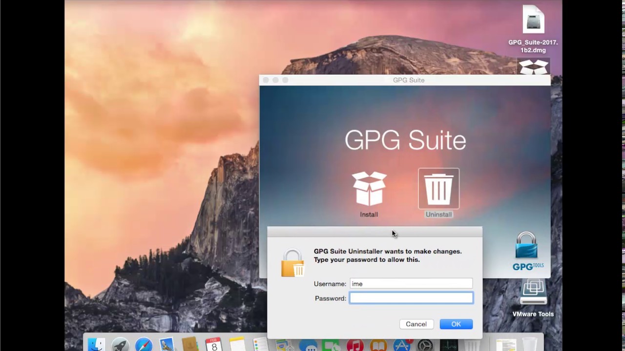Open Contacts book in the dock
Image resolution: width=625 pixels, height=351 pixels.
[190, 345]
